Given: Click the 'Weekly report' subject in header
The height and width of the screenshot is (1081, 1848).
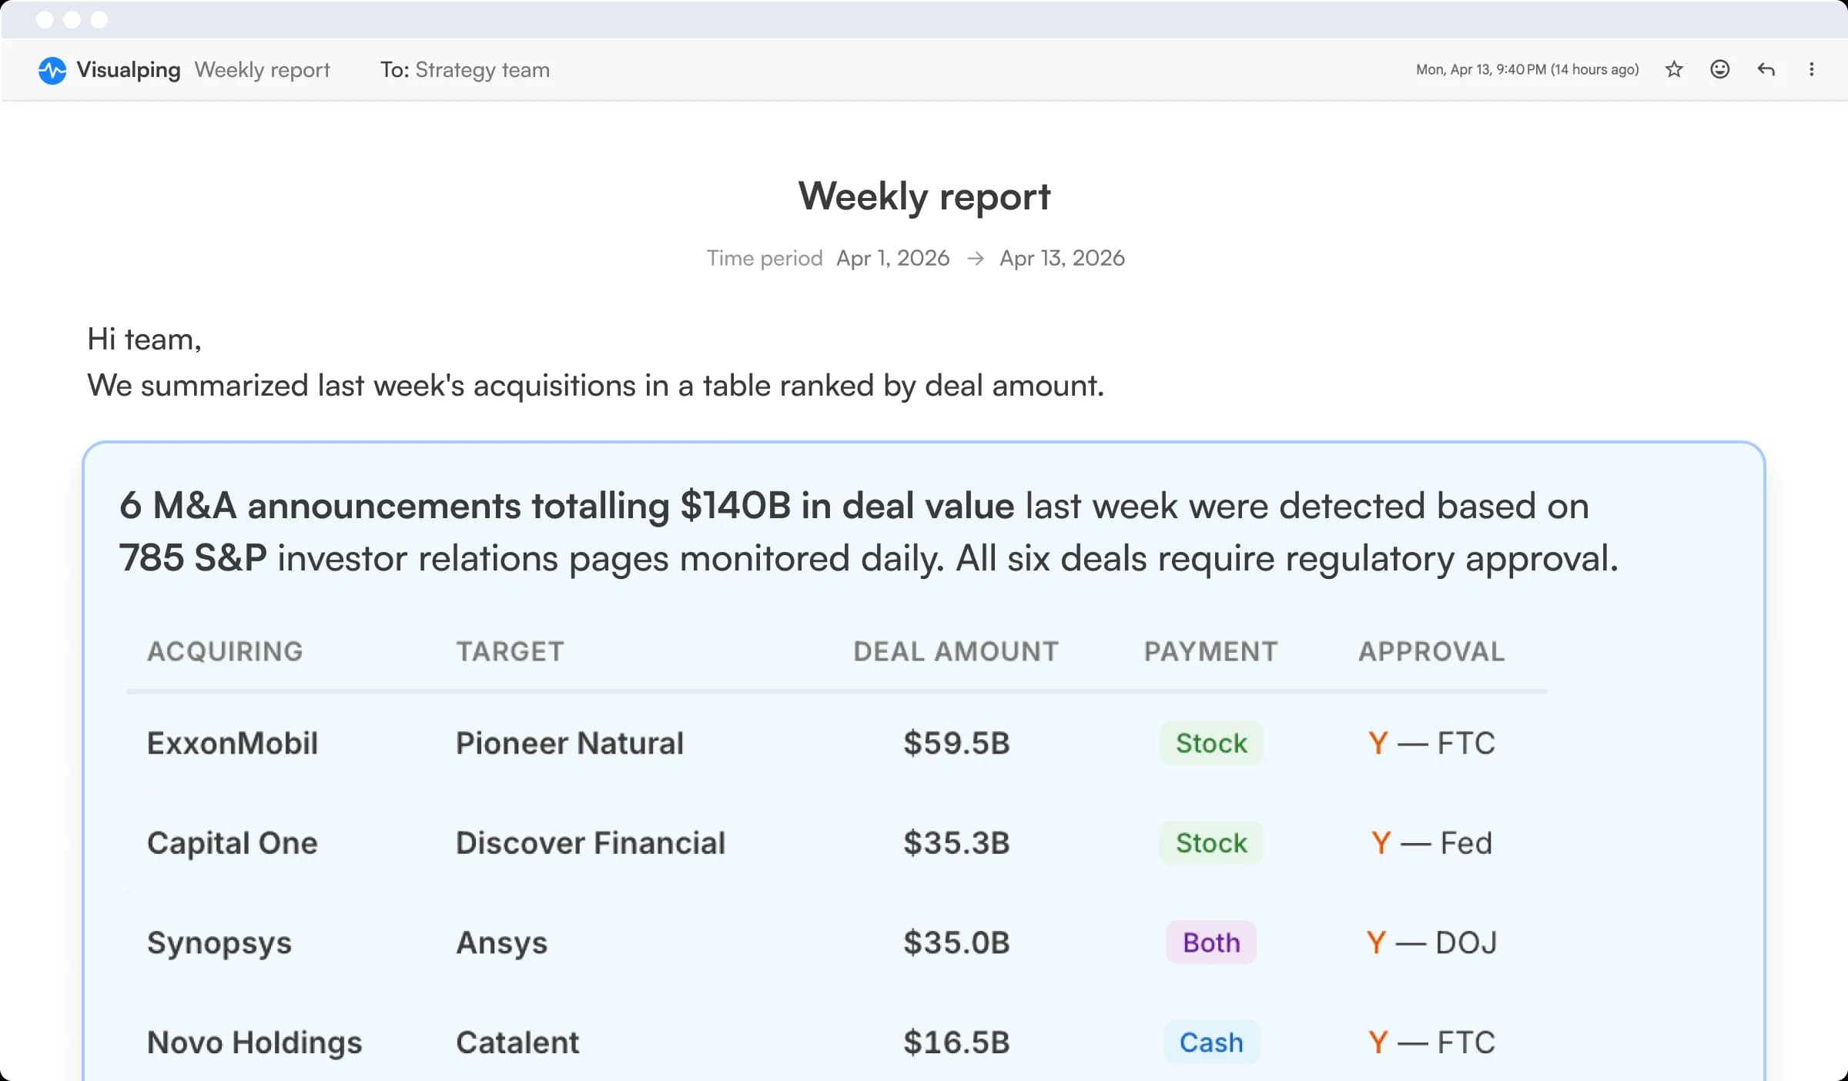Looking at the screenshot, I should tap(262, 70).
